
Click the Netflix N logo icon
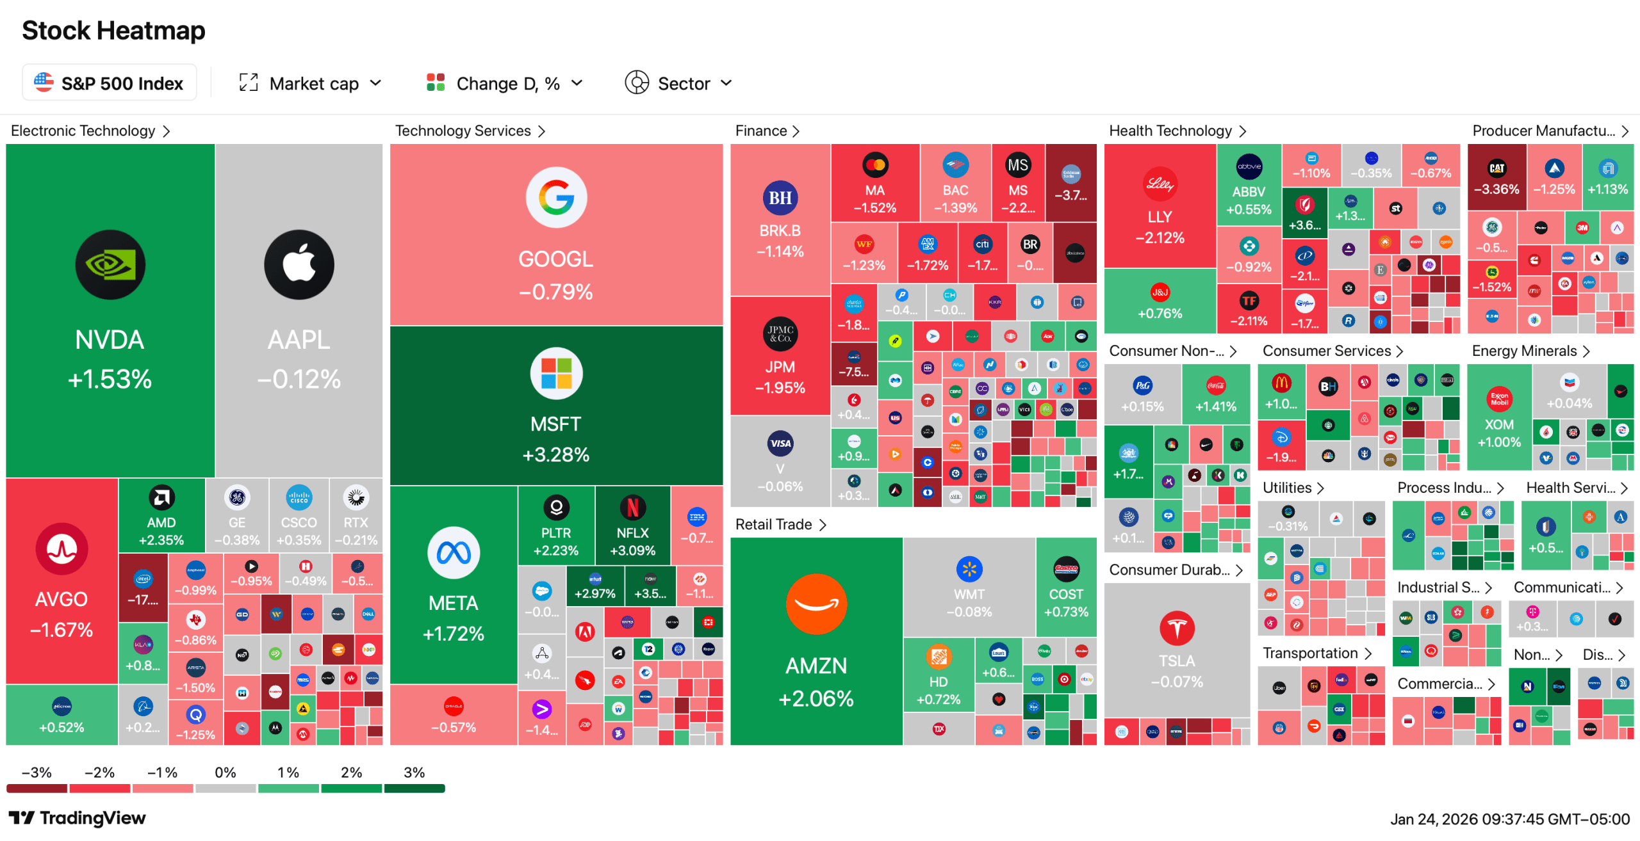(x=632, y=508)
